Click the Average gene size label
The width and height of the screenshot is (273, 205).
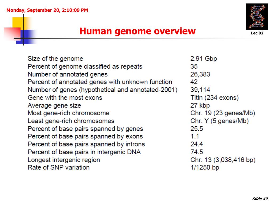coord(54,105)
